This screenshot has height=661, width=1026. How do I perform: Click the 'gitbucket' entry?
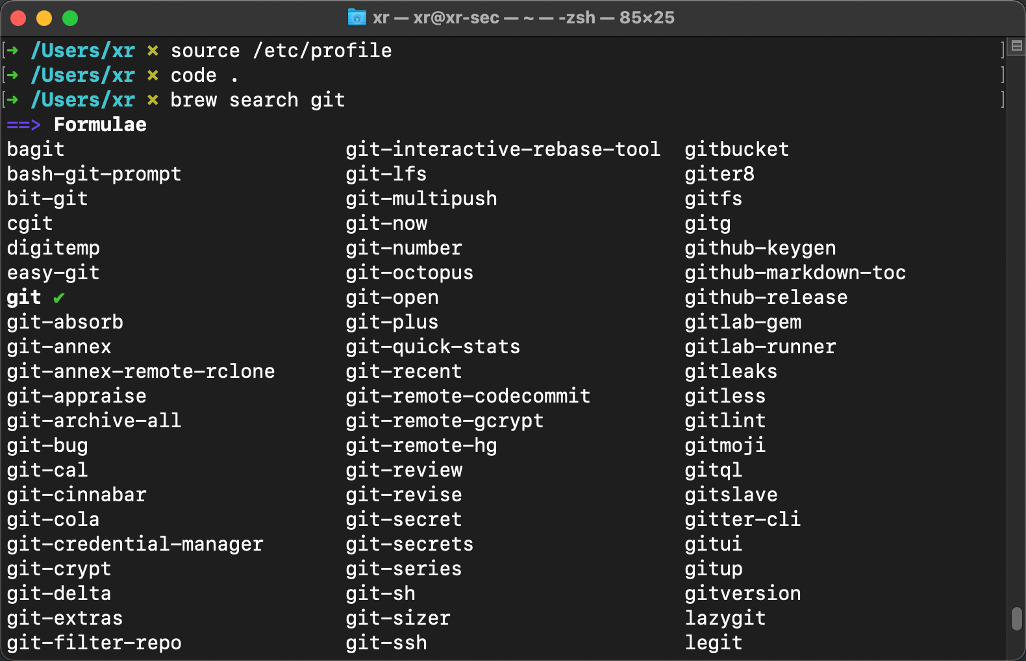point(737,149)
